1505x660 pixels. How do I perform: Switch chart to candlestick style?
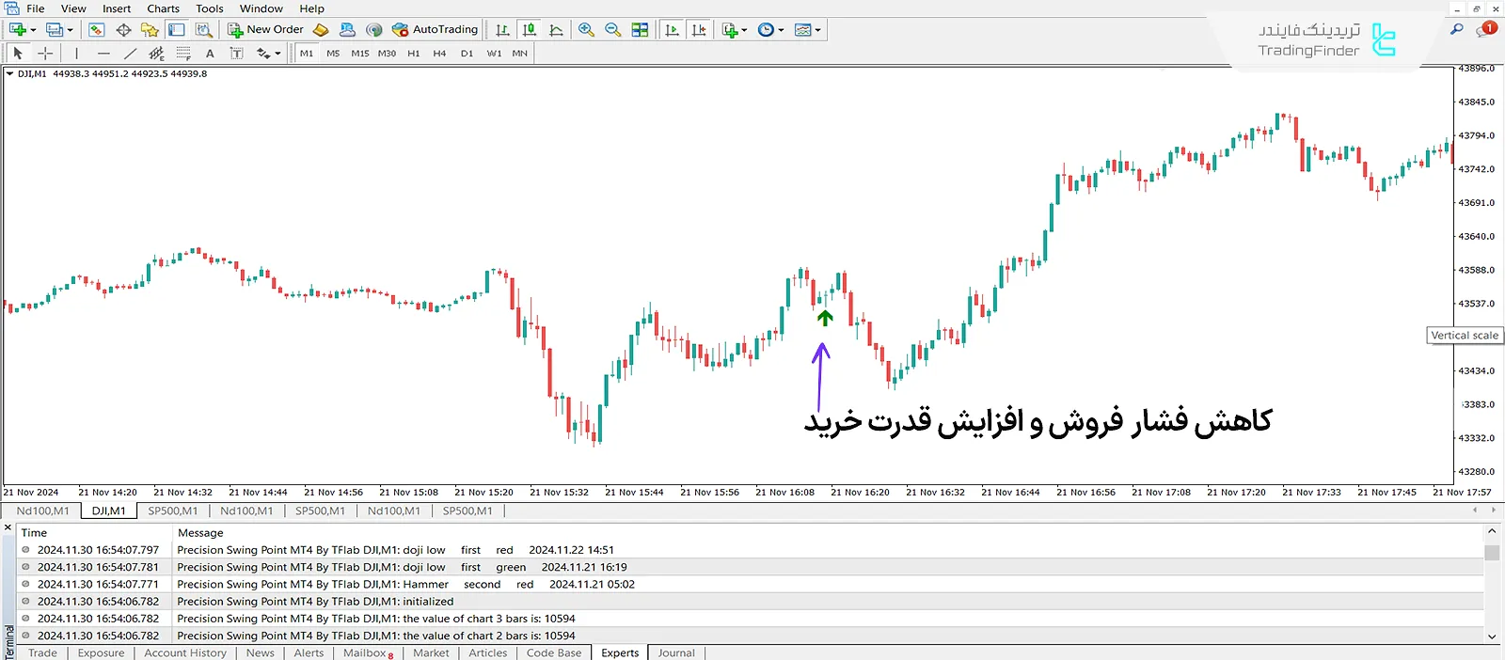point(530,30)
